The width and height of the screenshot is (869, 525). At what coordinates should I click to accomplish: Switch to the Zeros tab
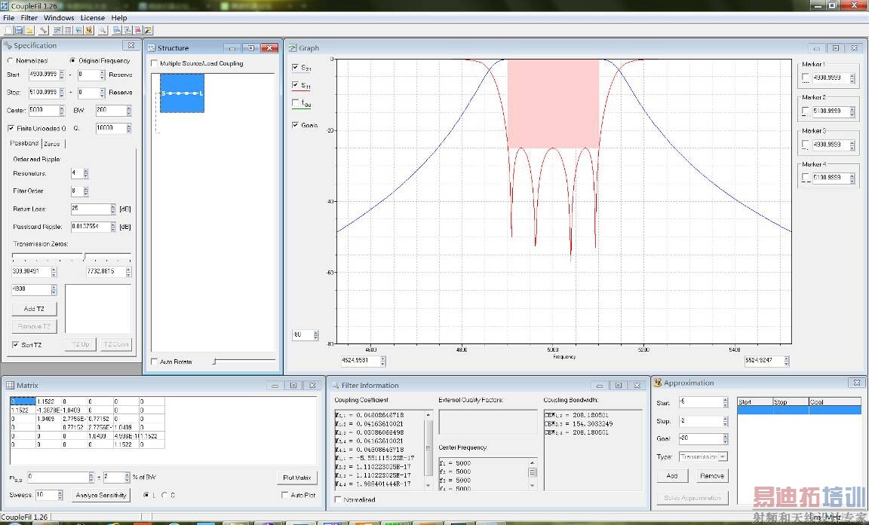pyautogui.click(x=52, y=144)
